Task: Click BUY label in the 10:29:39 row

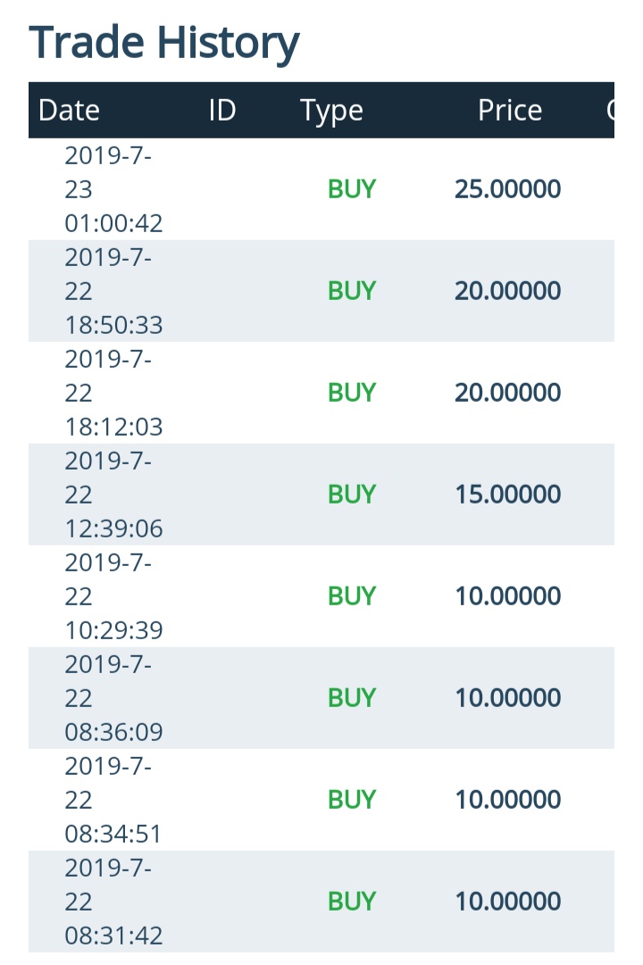Action: tap(352, 596)
